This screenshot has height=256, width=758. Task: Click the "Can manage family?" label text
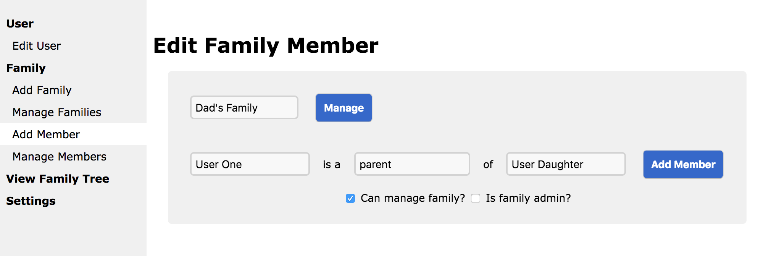[x=413, y=198]
